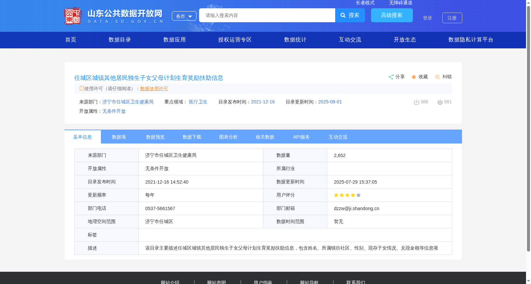Click the search input field
Image resolution: width=531 pixels, height=284 pixels.
pyautogui.click(x=267, y=15)
